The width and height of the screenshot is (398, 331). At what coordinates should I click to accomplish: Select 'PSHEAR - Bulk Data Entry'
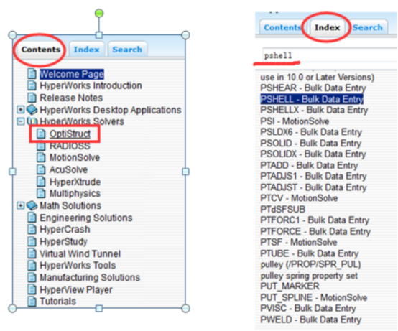click(x=313, y=88)
